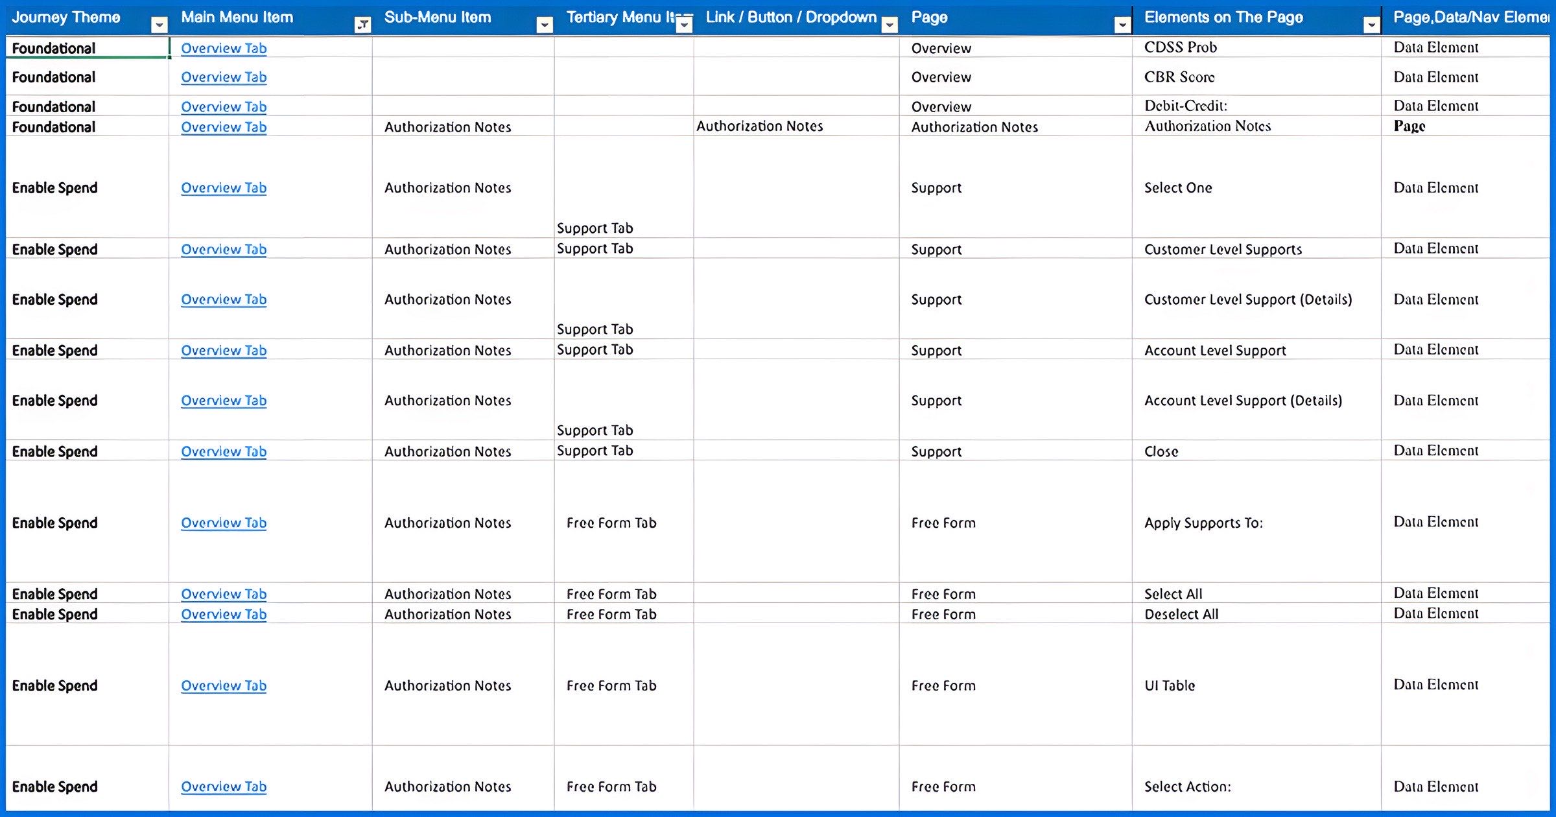This screenshot has height=817, width=1556.
Task: Open the Overview Tab link in the Deselect All row
Action: [224, 614]
